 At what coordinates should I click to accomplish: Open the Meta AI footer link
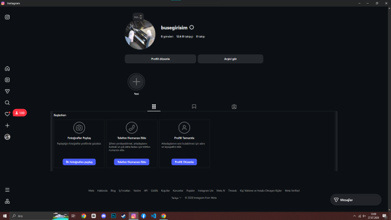[221, 190]
